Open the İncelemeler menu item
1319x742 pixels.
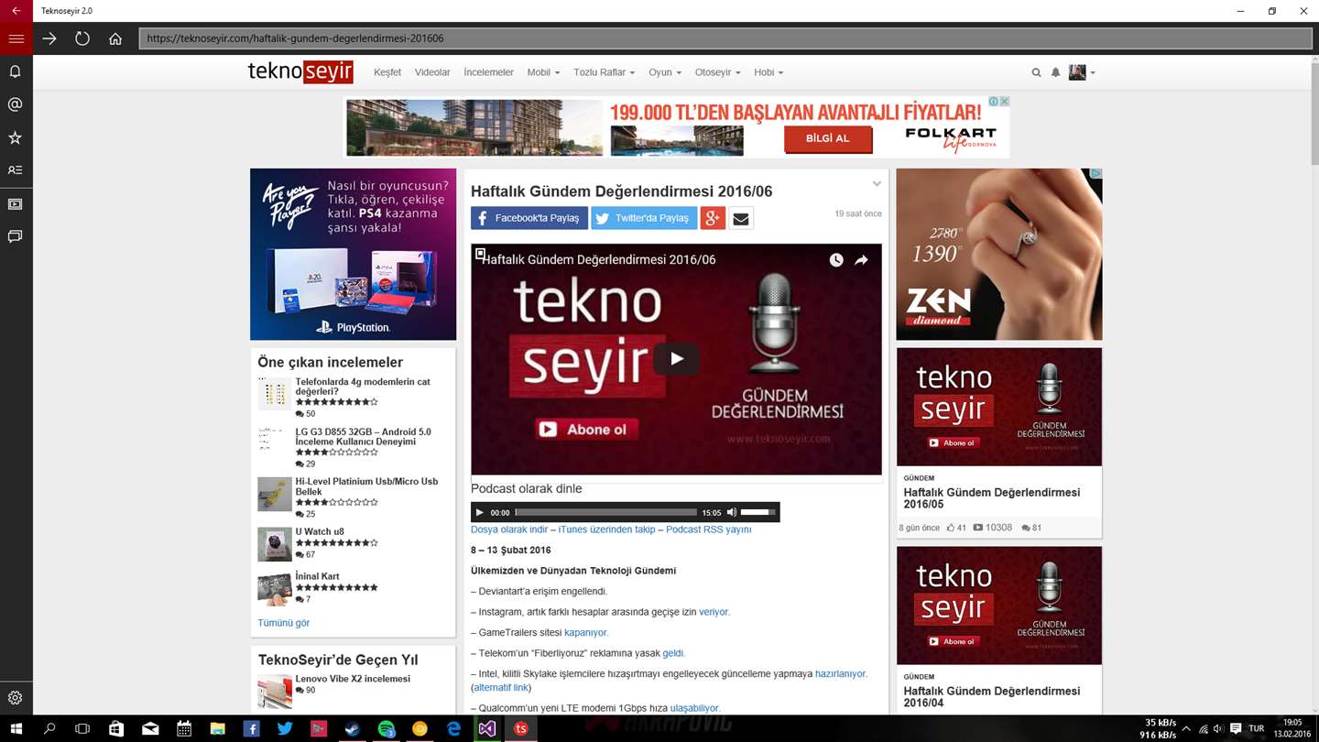pyautogui.click(x=488, y=72)
